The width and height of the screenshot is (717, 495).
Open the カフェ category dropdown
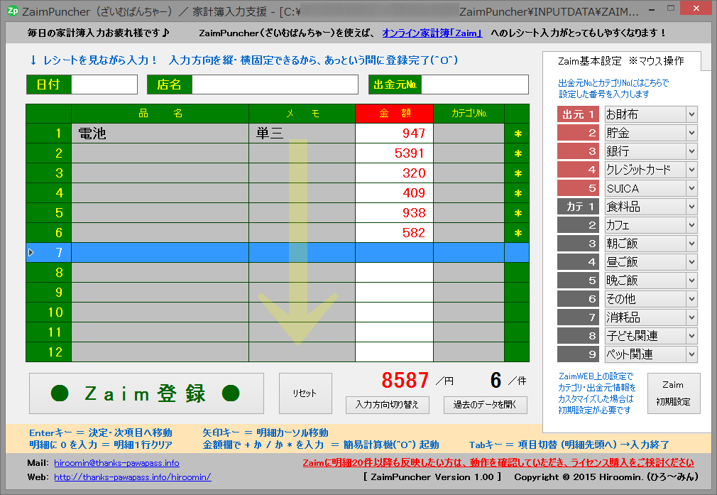pos(691,225)
